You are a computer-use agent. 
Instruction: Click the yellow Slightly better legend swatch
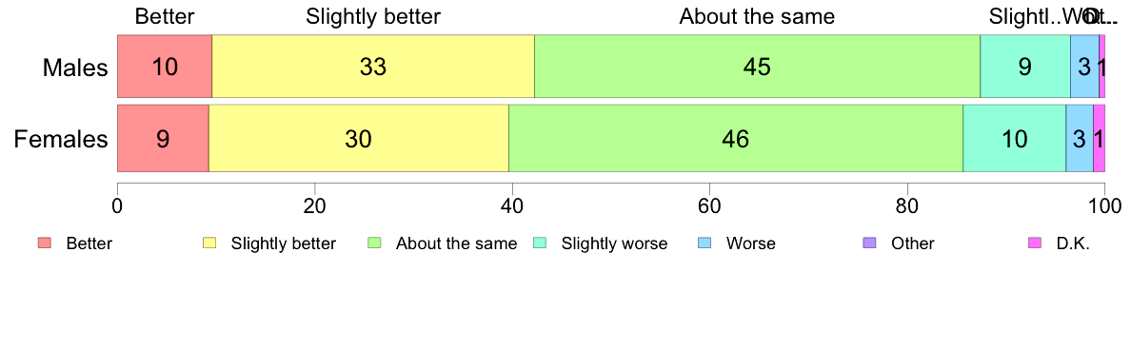point(209,243)
